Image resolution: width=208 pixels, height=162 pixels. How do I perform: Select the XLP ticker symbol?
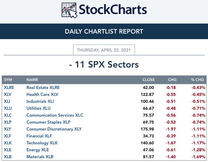point(8,122)
